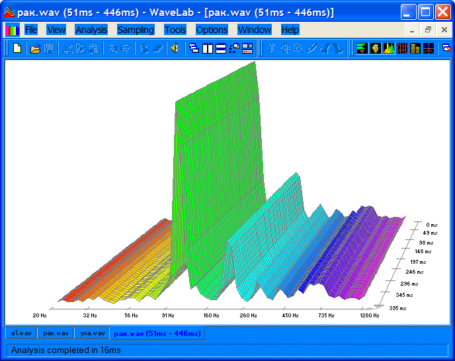This screenshot has width=455, height=361.
Task: Open the Help menu
Action: pyautogui.click(x=290, y=30)
